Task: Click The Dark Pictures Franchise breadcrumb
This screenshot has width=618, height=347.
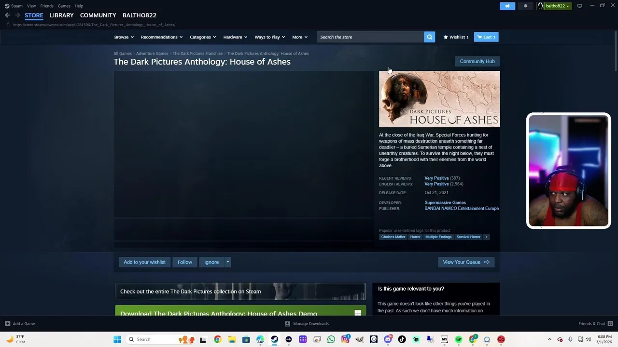Action: tap(197, 53)
